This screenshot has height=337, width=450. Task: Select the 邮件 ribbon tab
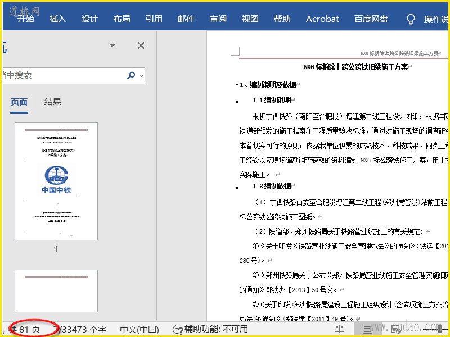186,19
